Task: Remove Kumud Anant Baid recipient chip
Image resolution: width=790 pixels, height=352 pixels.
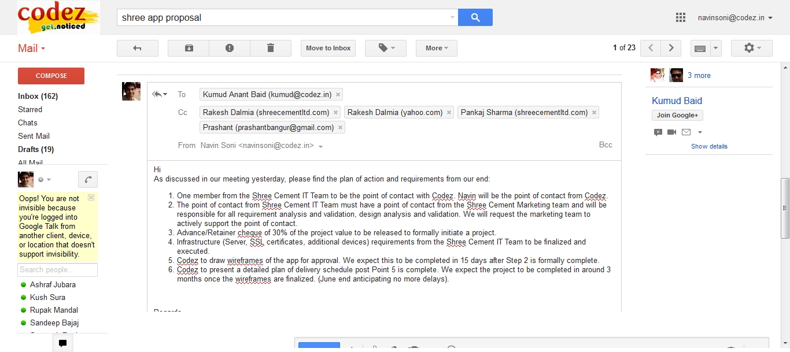Action: [338, 94]
